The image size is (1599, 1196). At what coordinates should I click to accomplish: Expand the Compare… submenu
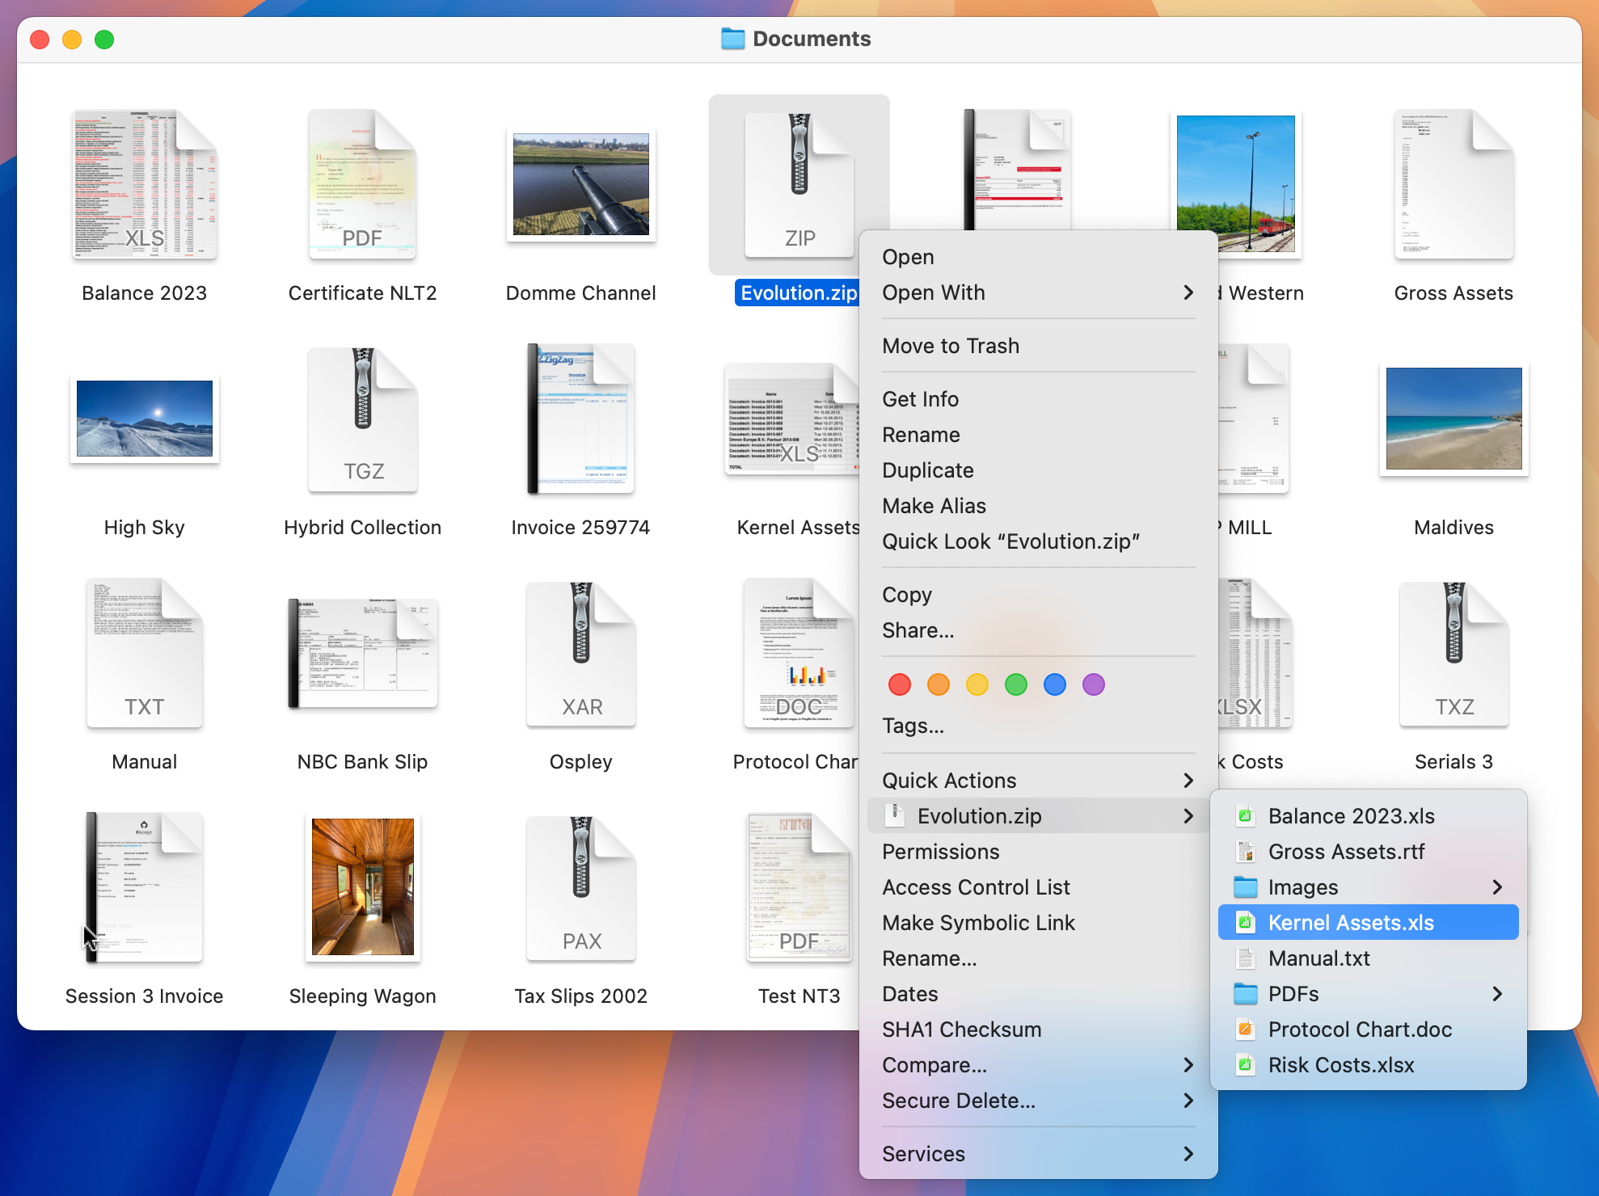[x=1039, y=1065]
